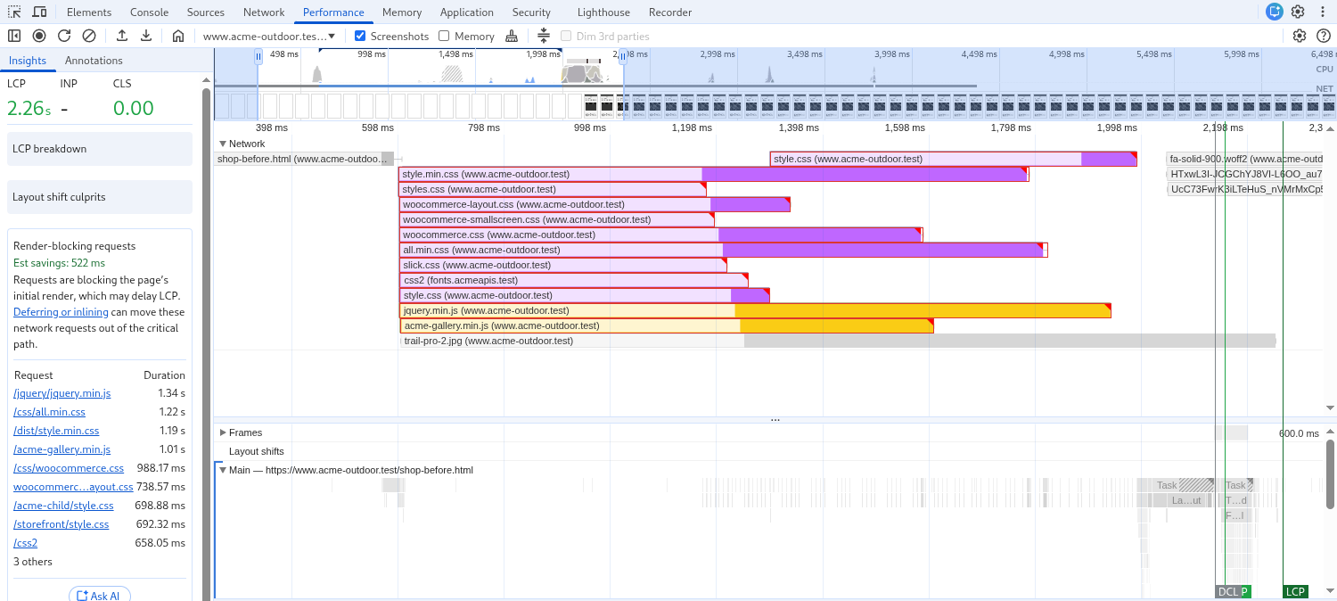1337x601 pixels.
Task: Open the AI assistance panel button
Action: click(1275, 12)
